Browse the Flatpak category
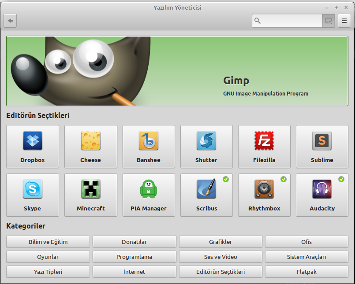Screen dimensions: 355x284 [306, 272]
